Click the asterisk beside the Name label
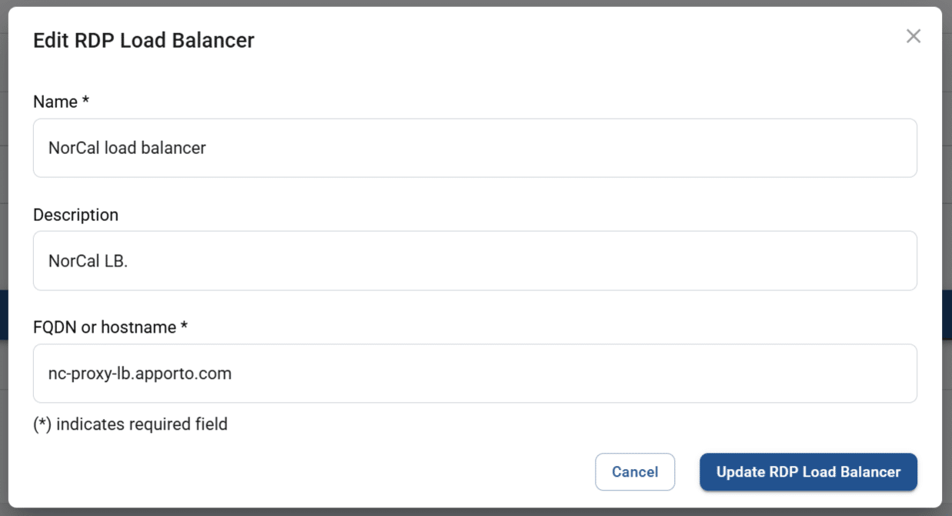The width and height of the screenshot is (952, 516). pyautogui.click(x=86, y=101)
